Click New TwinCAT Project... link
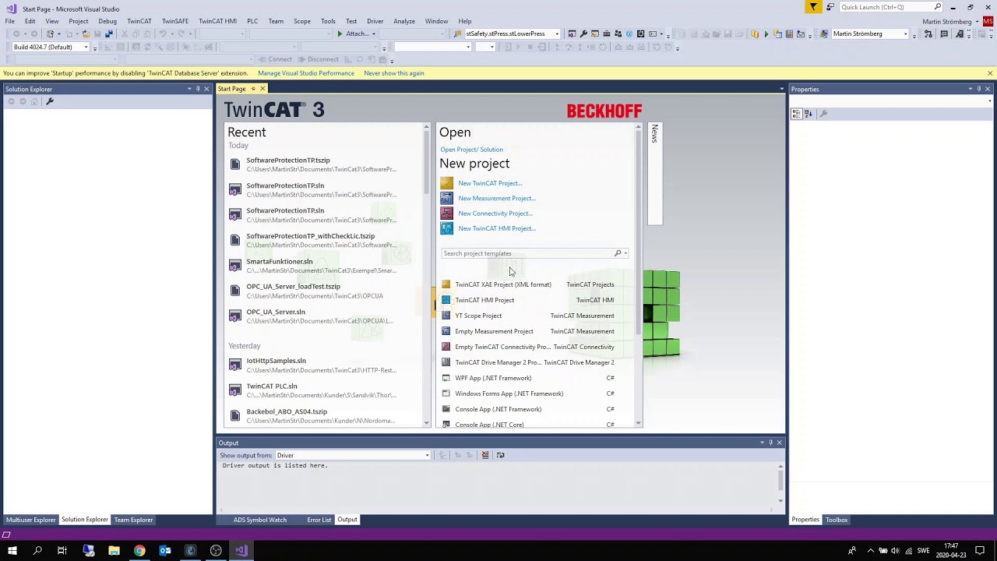The height and width of the screenshot is (561, 997). 490,183
